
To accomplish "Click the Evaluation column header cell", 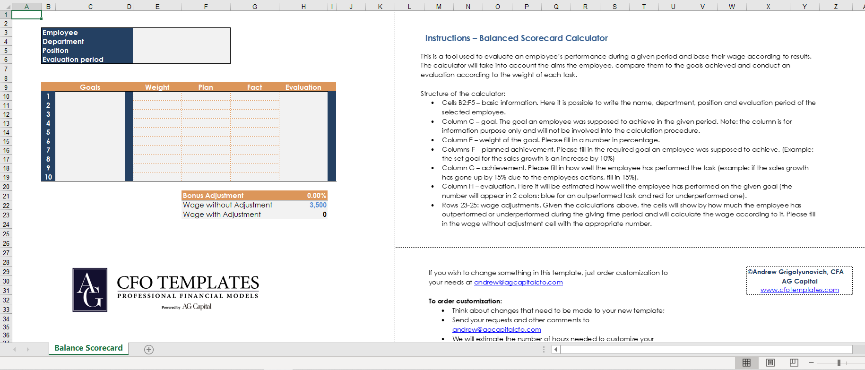I will [x=303, y=87].
